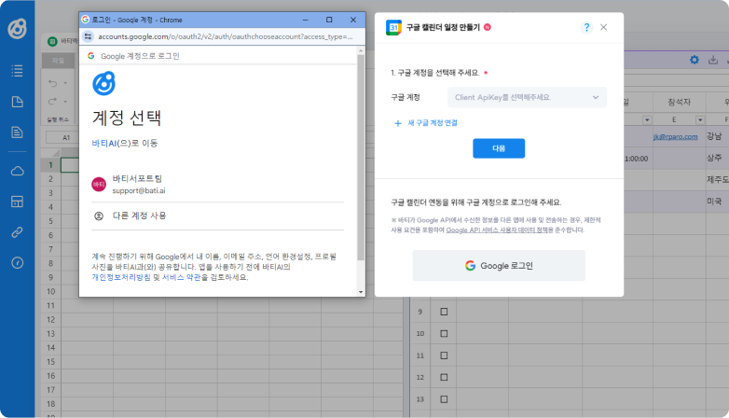
Task: Click the person icon for another account
Action: pyautogui.click(x=99, y=216)
